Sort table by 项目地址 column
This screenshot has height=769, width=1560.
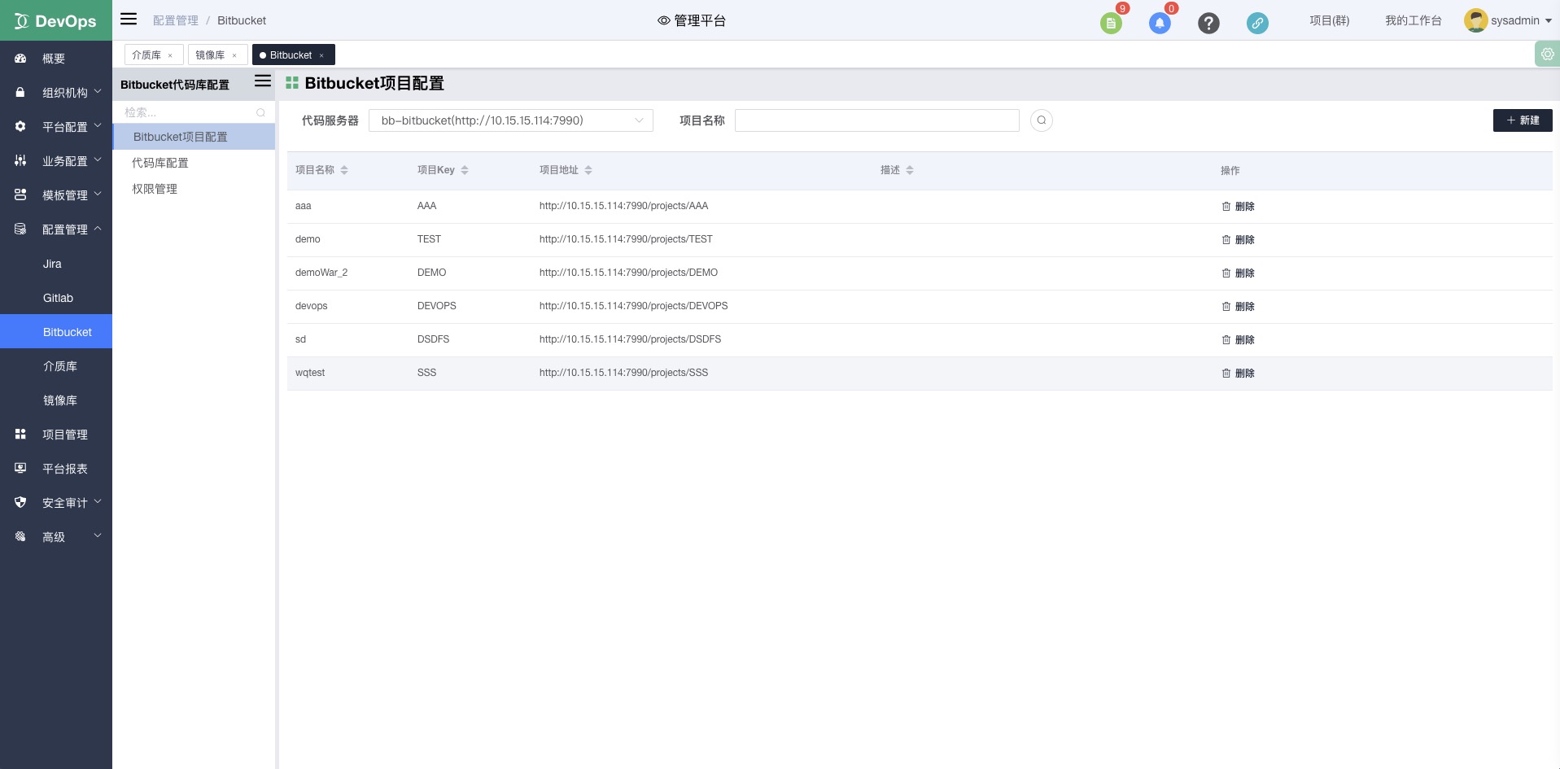click(588, 170)
